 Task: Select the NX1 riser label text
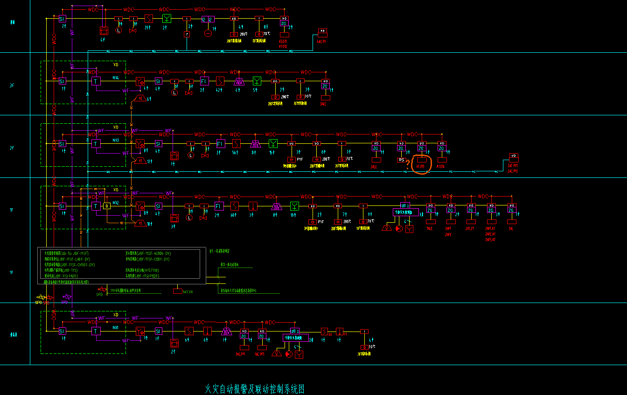[x=116, y=328]
